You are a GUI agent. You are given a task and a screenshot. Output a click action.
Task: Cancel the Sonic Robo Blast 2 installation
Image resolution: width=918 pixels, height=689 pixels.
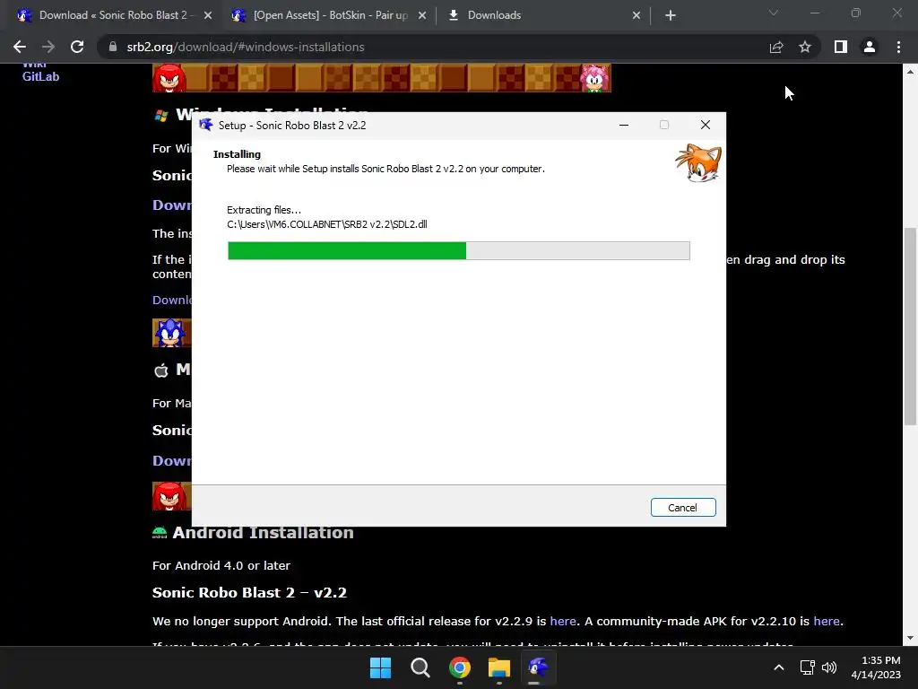682,508
